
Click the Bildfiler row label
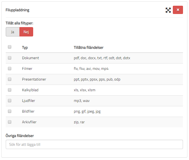[x=28, y=112]
